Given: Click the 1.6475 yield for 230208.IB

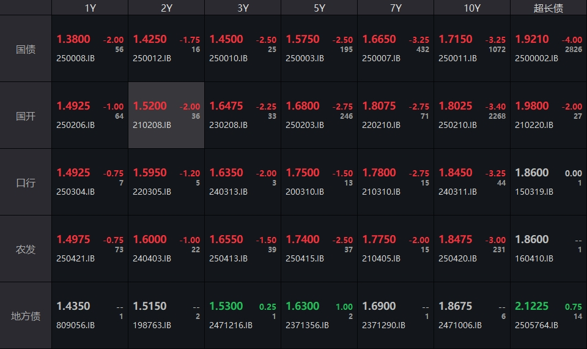Looking at the screenshot, I should (x=226, y=106).
